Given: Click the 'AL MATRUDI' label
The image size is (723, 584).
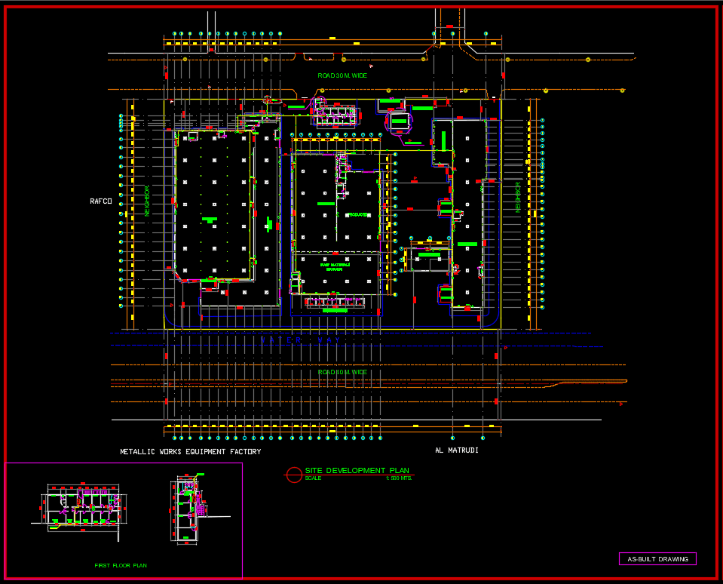Looking at the screenshot, I should tap(456, 450).
